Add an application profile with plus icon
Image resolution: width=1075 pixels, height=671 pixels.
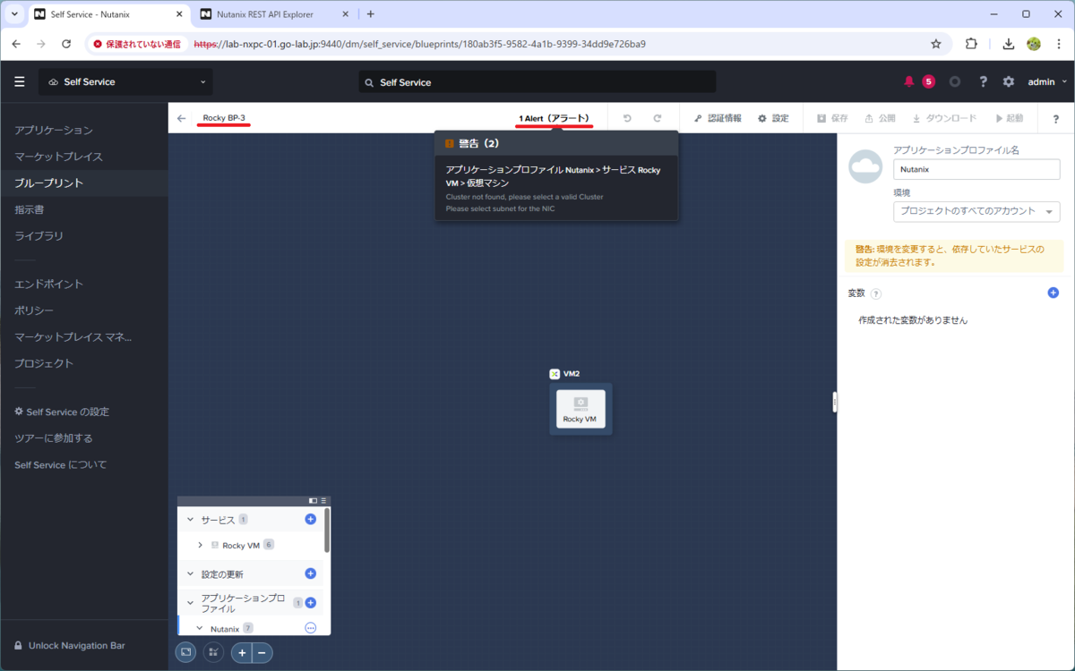(311, 603)
